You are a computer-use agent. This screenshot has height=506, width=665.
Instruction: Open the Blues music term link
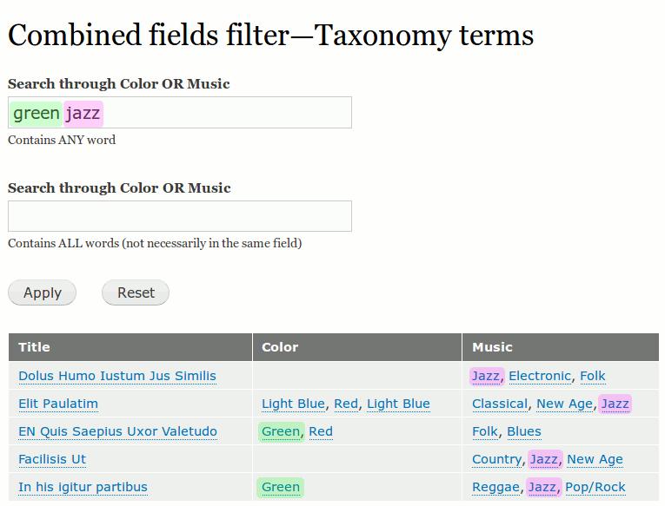pyautogui.click(x=523, y=431)
